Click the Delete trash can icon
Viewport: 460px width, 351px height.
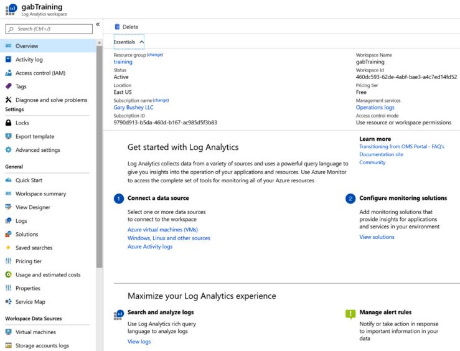[117, 27]
